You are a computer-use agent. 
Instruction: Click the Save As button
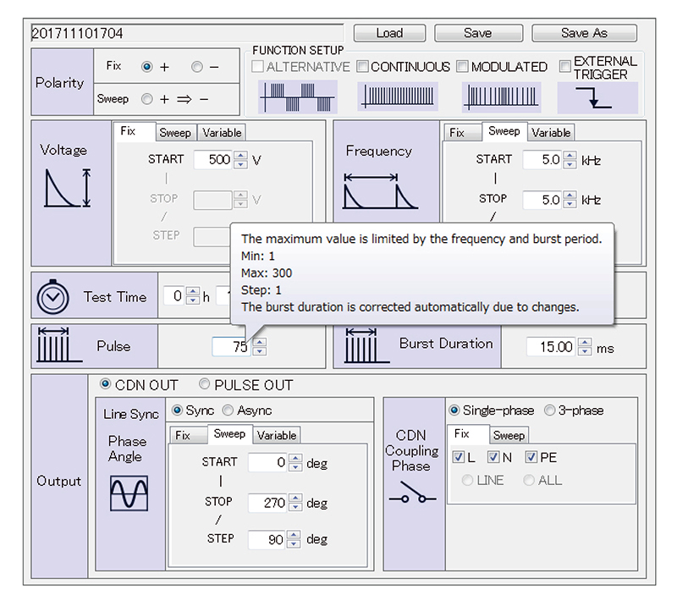[584, 33]
